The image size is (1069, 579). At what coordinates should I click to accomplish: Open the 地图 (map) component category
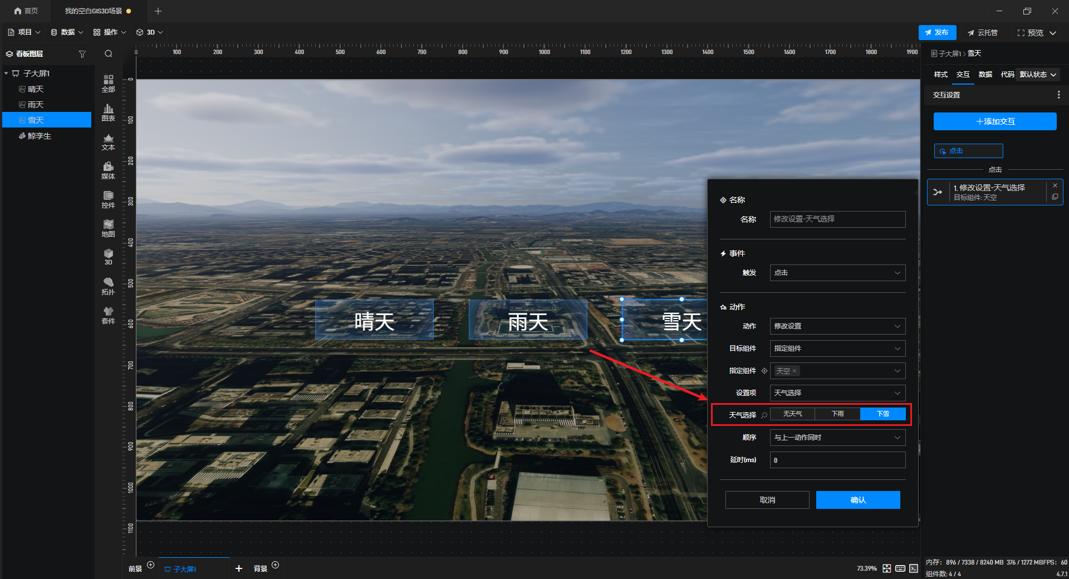(108, 228)
